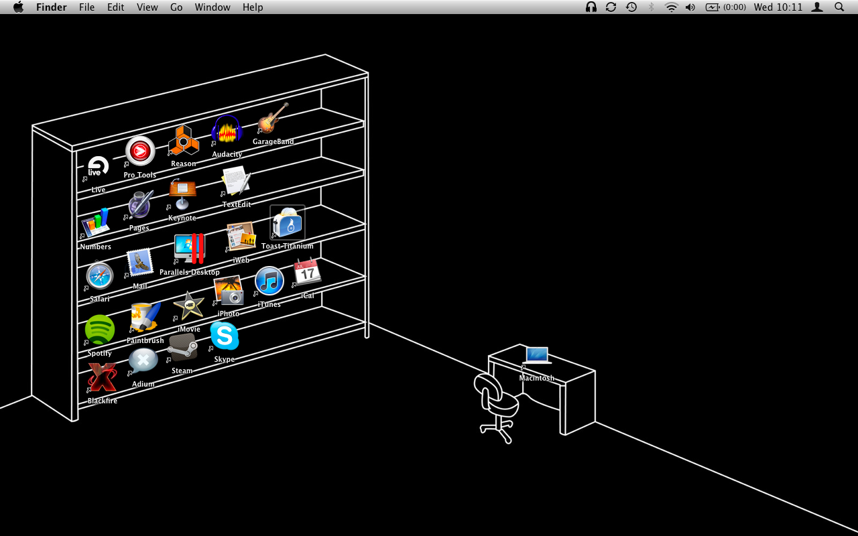Open the Adium speech bubble icon
The width and height of the screenshot is (858, 536).
pyautogui.click(x=143, y=362)
